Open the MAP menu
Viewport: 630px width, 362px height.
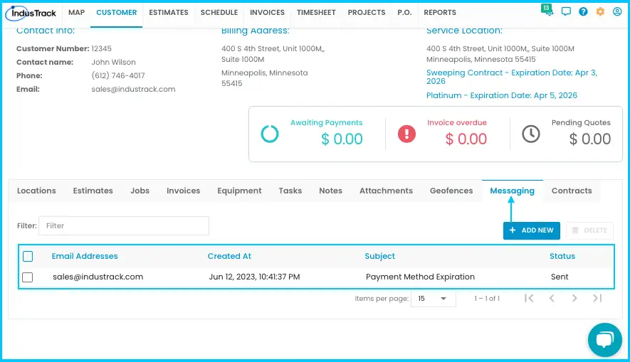tap(76, 12)
